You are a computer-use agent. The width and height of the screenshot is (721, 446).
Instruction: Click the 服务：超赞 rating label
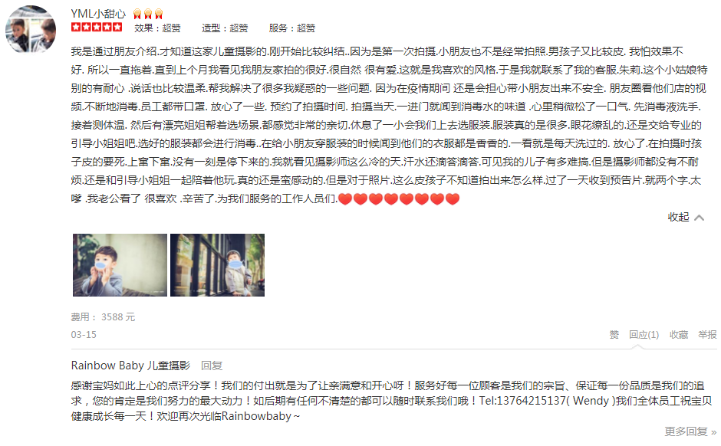pos(292,28)
